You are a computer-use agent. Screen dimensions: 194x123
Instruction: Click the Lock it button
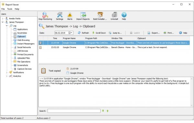(135, 33)
